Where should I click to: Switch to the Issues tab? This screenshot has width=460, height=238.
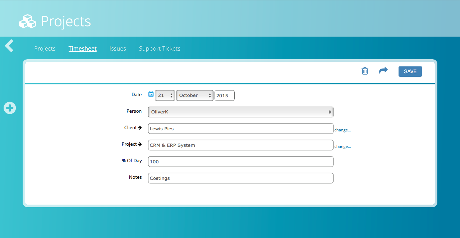pos(118,48)
